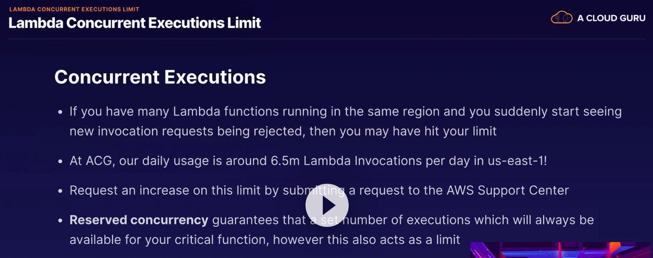Open the colorful neon video thumbnail
Image resolution: width=653 pixels, height=258 pixels.
point(560,250)
